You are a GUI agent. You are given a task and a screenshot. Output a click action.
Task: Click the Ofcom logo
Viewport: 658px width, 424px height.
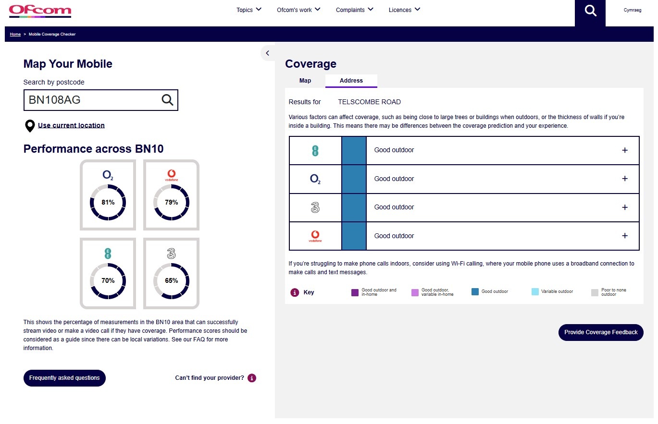point(40,11)
